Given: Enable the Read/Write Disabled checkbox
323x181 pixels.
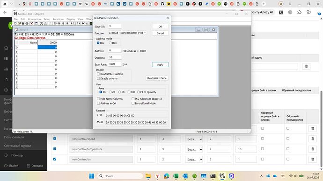Looking at the screenshot, I should (98, 74).
